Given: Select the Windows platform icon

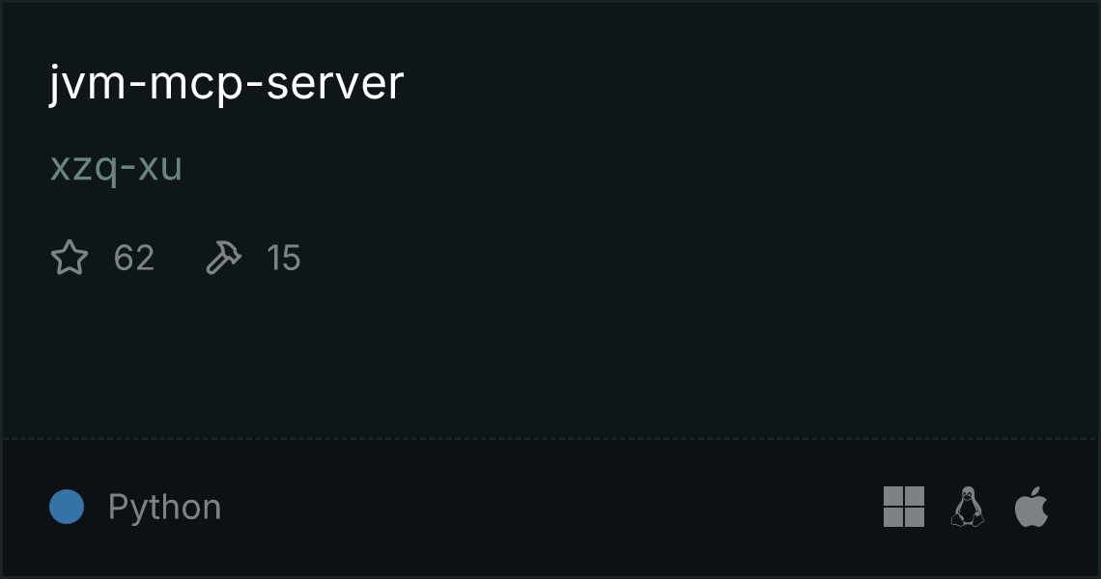Looking at the screenshot, I should pos(904,507).
